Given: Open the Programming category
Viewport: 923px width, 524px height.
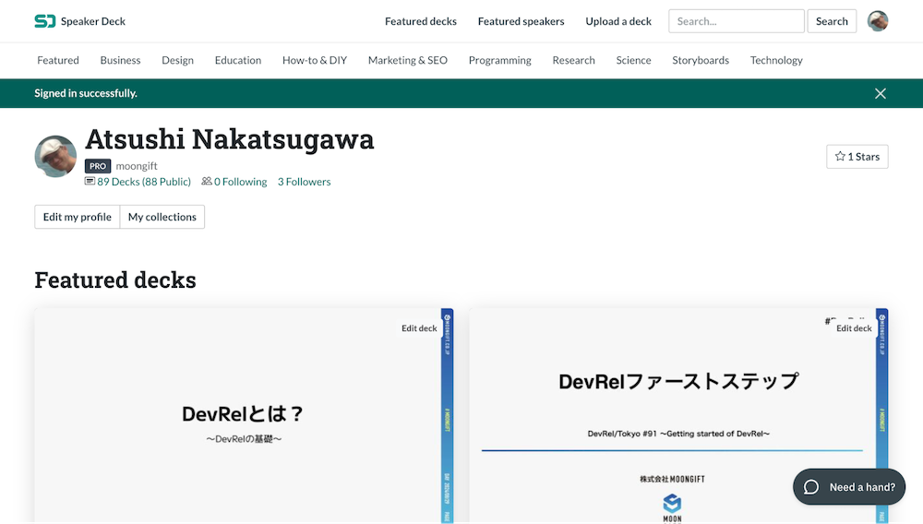Looking at the screenshot, I should [x=499, y=60].
